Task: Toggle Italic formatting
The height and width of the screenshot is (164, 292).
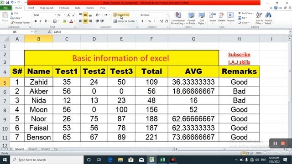Action: coord(41,21)
